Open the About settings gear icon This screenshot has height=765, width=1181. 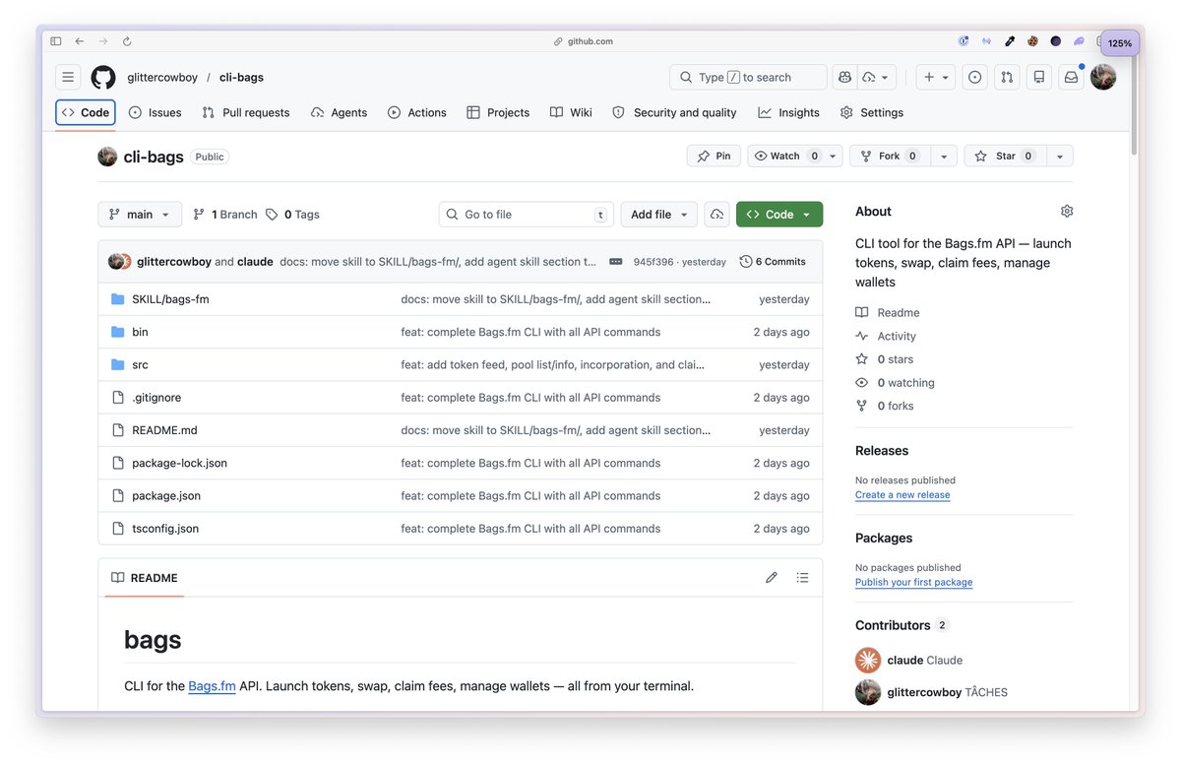click(1067, 211)
